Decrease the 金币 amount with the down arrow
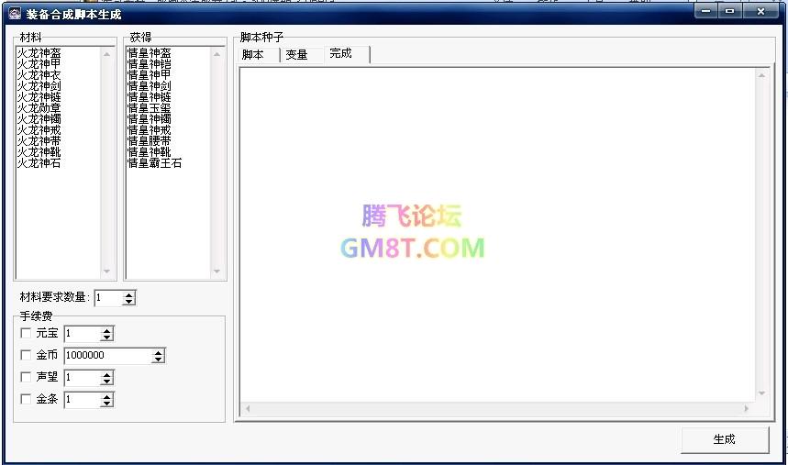 pyautogui.click(x=159, y=360)
